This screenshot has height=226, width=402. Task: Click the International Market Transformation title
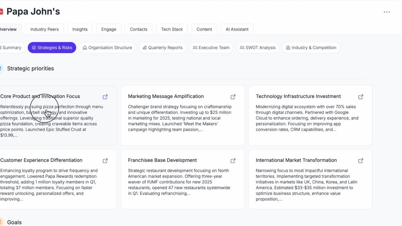[x=296, y=160]
